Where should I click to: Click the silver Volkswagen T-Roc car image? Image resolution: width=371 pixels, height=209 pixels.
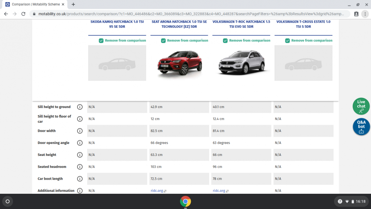pos(242,62)
